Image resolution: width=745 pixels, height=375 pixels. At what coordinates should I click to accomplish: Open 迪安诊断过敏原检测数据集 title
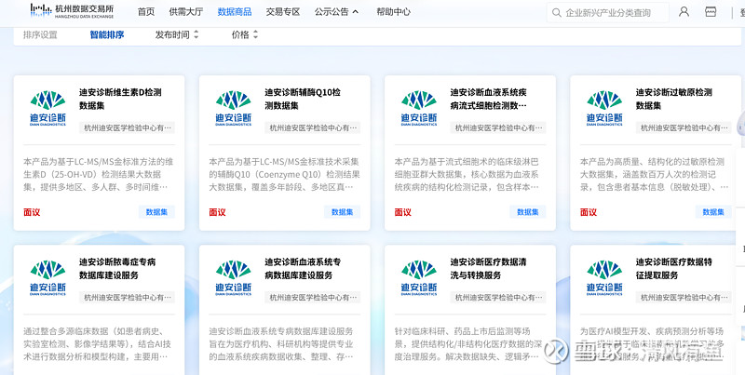coord(673,99)
